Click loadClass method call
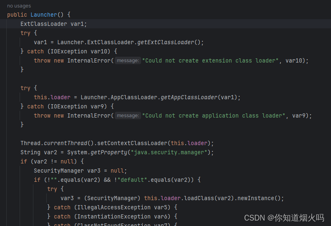The image size is (331, 226). 199,198
